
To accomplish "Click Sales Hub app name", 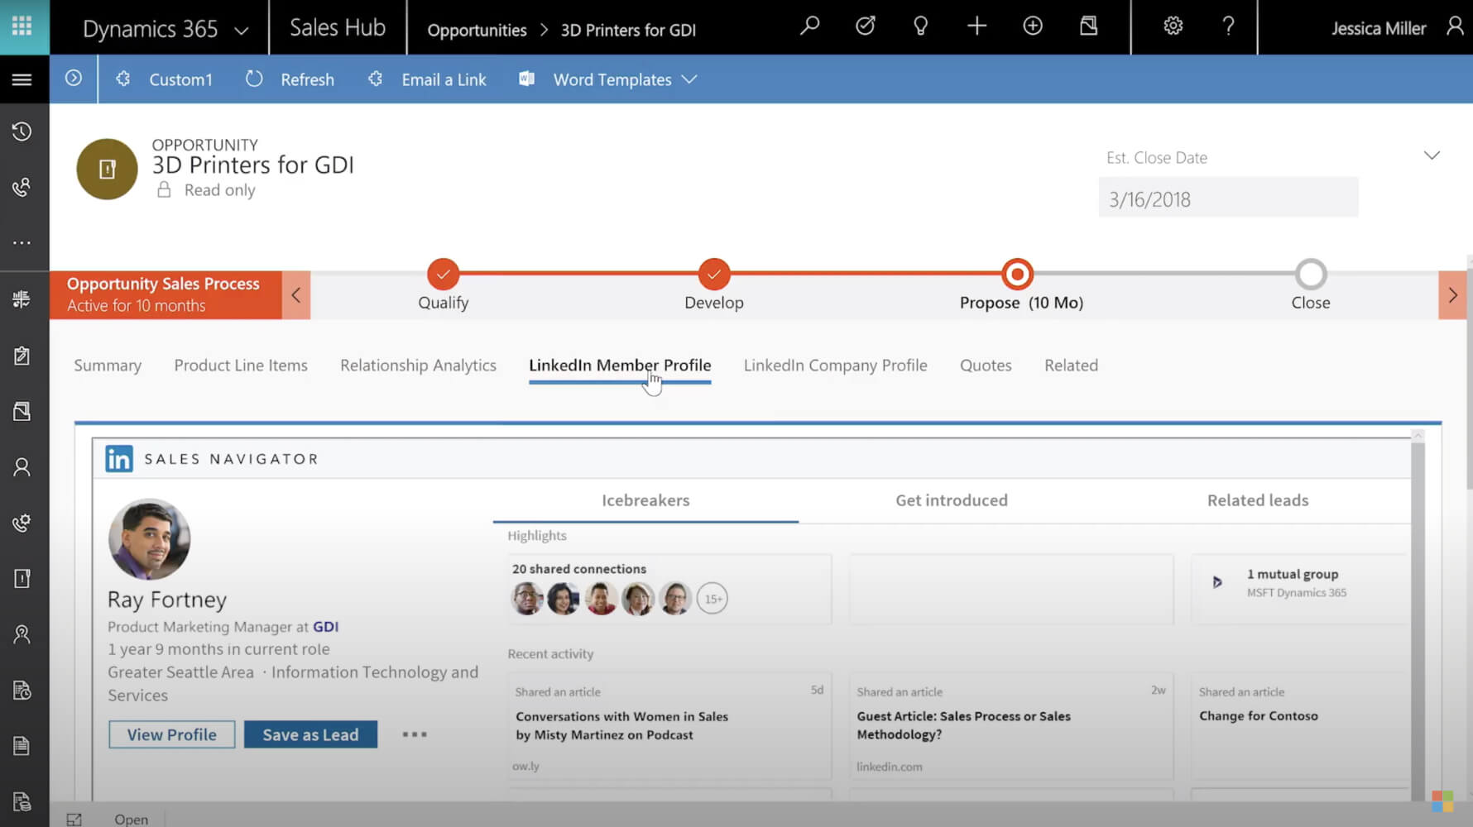I will click(338, 28).
